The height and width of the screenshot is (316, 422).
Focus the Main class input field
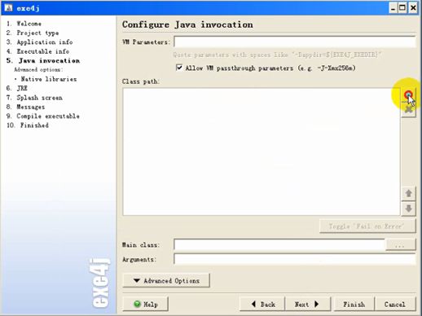(279, 244)
